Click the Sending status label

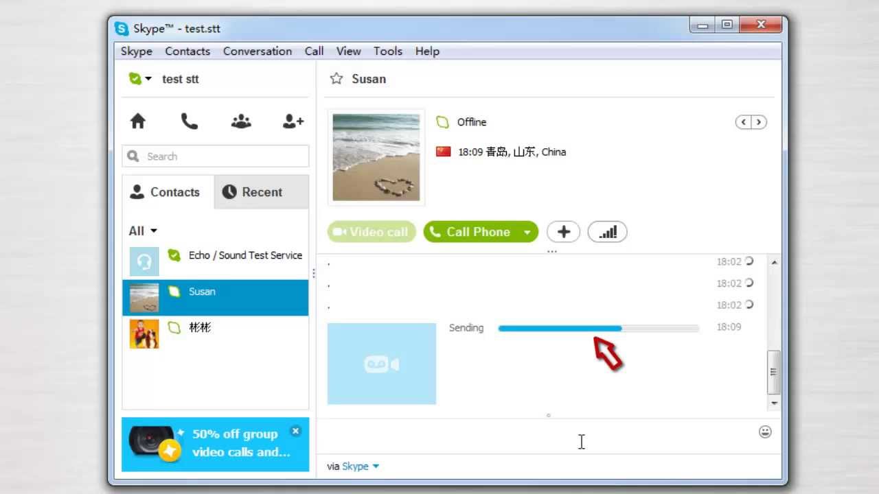pyautogui.click(x=466, y=328)
